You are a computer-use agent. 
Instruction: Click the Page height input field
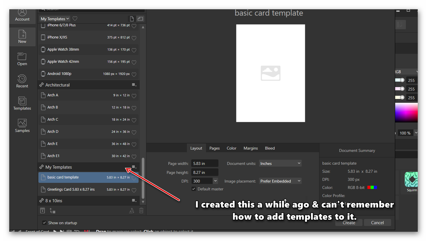205,172
